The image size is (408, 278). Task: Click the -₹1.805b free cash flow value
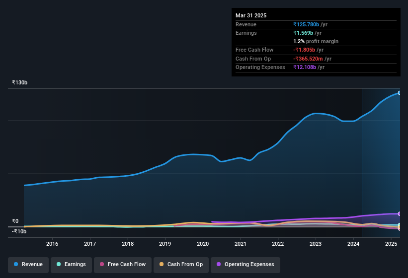click(x=304, y=50)
